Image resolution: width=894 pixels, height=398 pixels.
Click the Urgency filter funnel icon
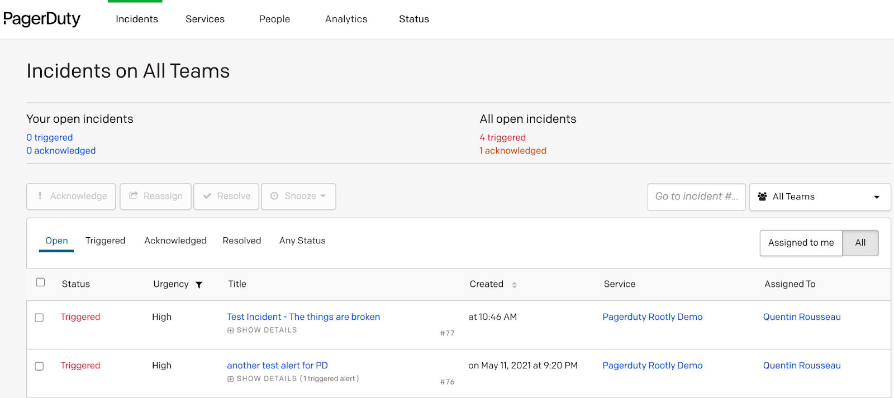point(199,285)
